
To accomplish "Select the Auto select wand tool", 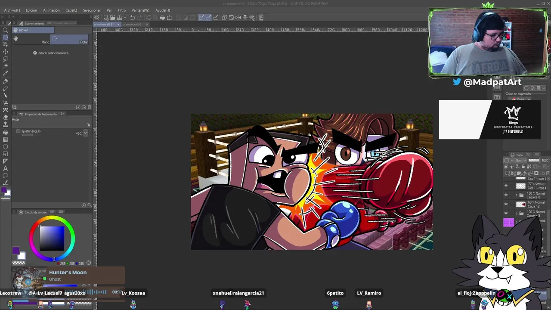I will coord(6,66).
